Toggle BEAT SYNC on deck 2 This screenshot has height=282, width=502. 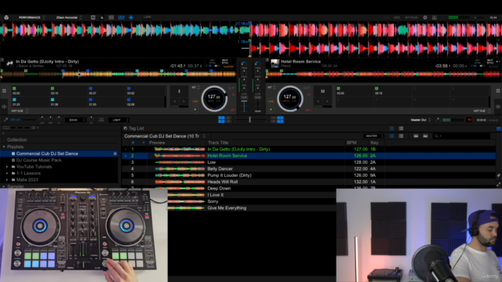[490, 61]
